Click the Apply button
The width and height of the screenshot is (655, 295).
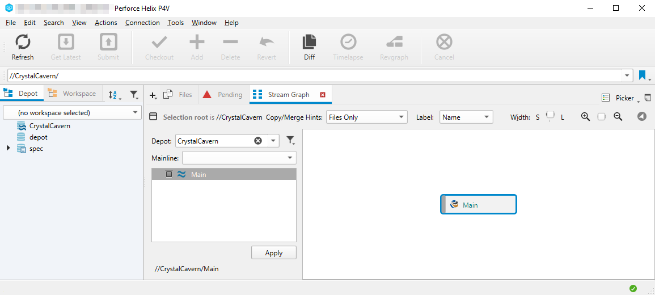pos(273,253)
